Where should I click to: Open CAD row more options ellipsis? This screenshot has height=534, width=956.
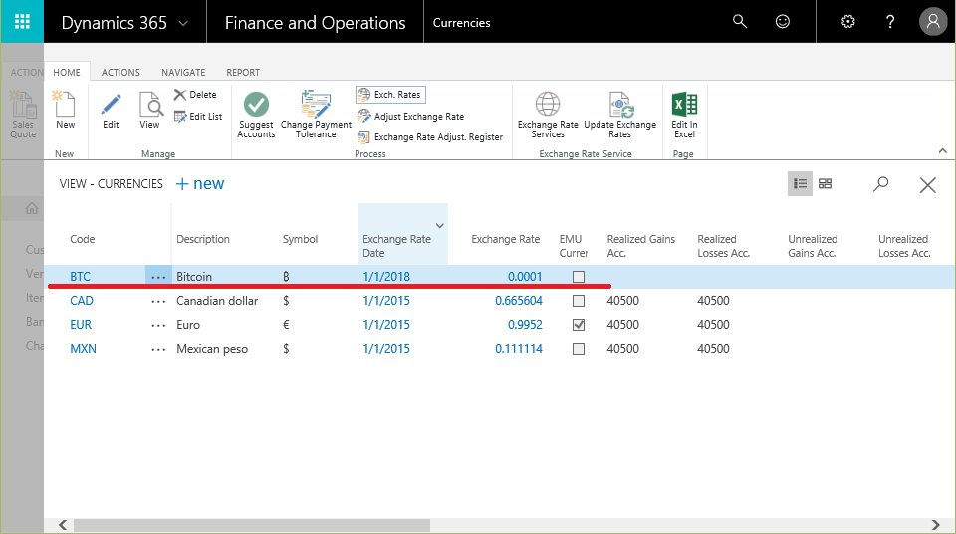158,301
